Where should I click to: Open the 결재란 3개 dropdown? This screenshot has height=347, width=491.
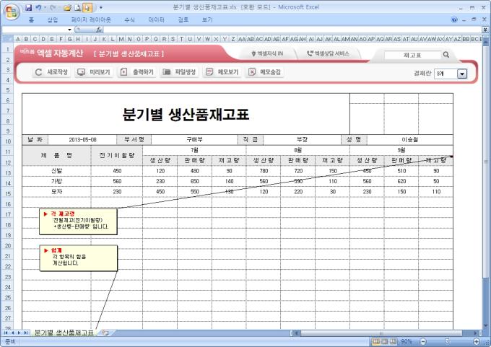click(462, 74)
